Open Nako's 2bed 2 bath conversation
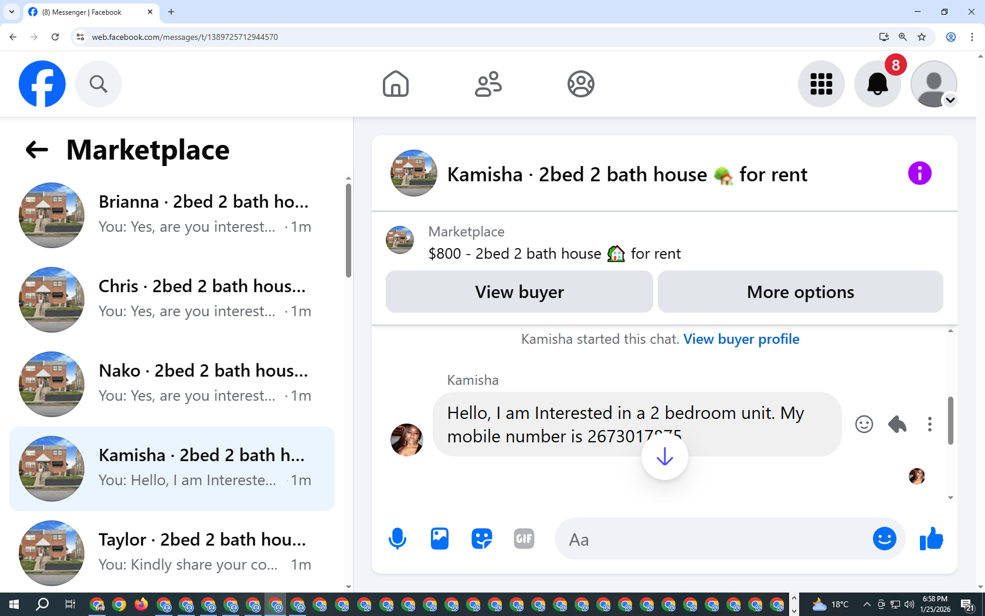The width and height of the screenshot is (985, 616). tap(172, 384)
